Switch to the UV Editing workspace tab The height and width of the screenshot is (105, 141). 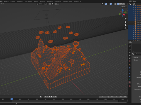click(x=20, y=1)
